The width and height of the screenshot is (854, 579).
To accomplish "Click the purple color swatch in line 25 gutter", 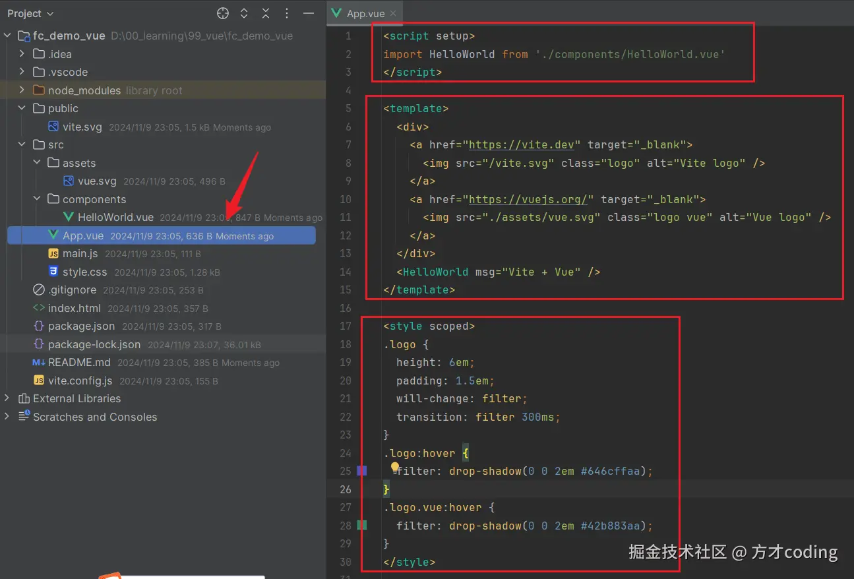I will (x=362, y=471).
